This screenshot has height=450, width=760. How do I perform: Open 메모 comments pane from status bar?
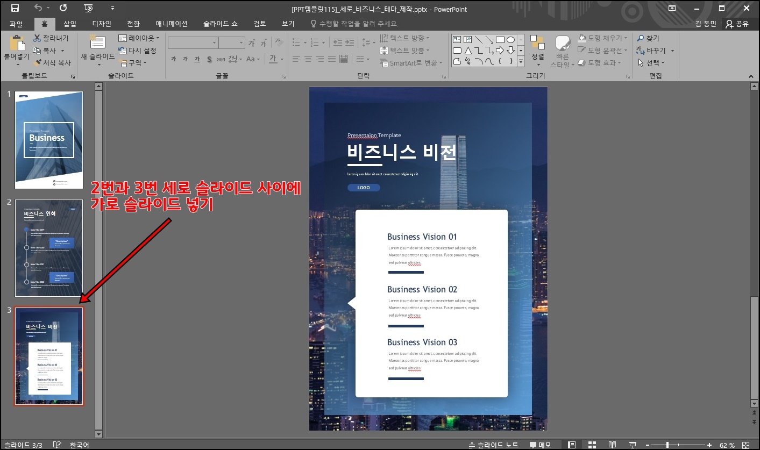pyautogui.click(x=540, y=445)
